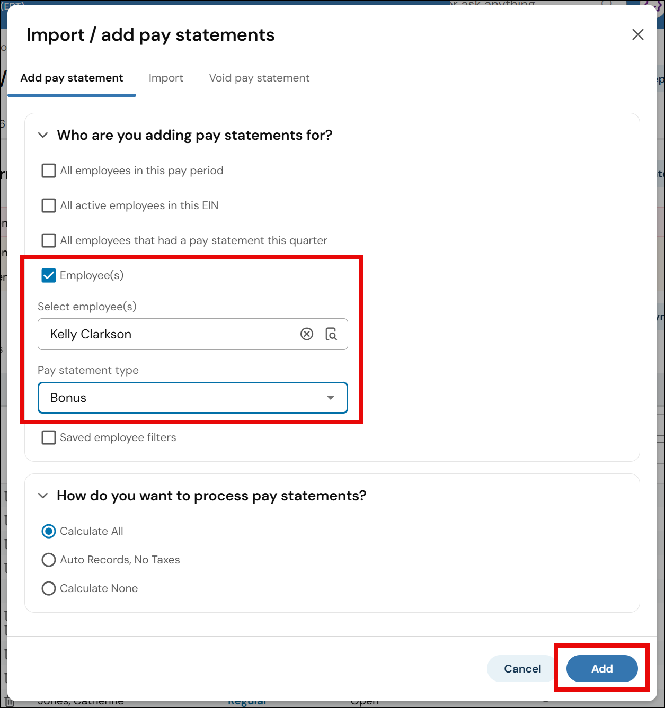Check 'All employees in this pay period'
The width and height of the screenshot is (665, 708).
[x=49, y=171]
